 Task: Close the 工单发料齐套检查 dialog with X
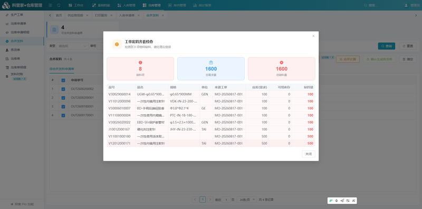pyautogui.click(x=313, y=36)
